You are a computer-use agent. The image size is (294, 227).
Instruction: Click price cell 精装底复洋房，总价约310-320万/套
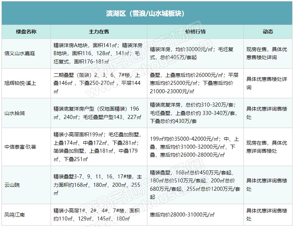click(195, 113)
